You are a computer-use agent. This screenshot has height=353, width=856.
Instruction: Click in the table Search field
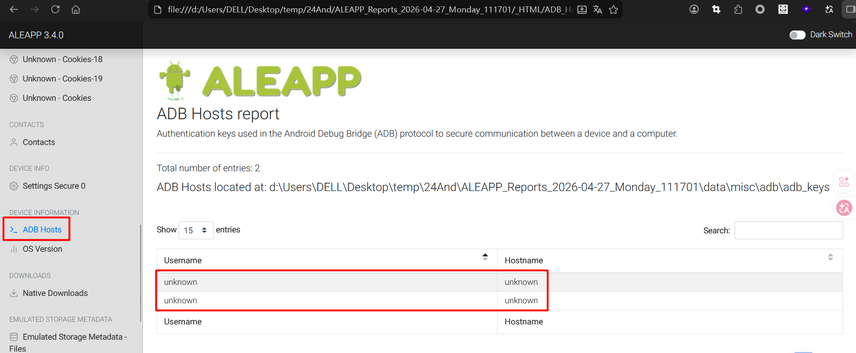tap(789, 231)
